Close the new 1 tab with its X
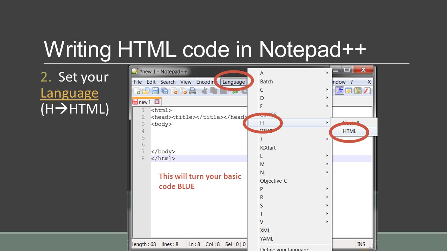This screenshot has width=447, height=251. click(157, 102)
